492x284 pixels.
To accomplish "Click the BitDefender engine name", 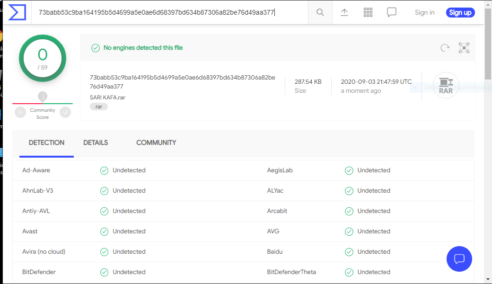I will (x=39, y=272).
